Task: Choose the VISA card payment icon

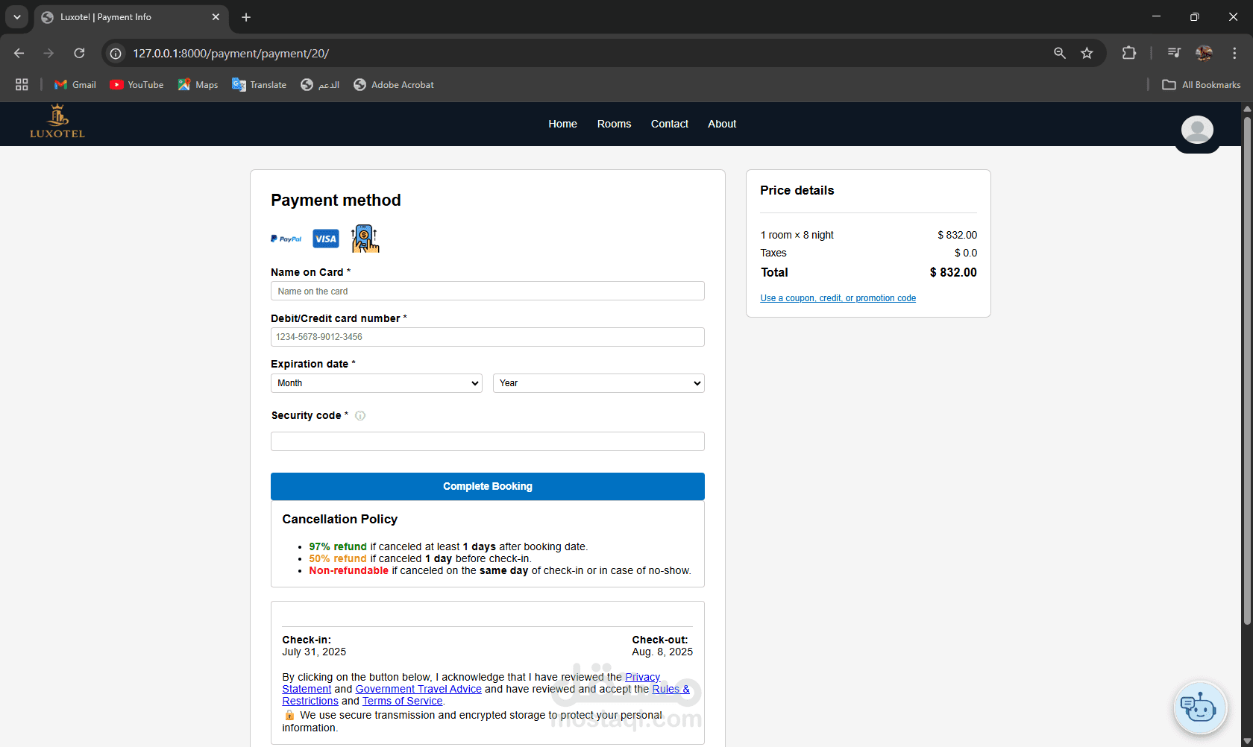Action: (x=325, y=239)
